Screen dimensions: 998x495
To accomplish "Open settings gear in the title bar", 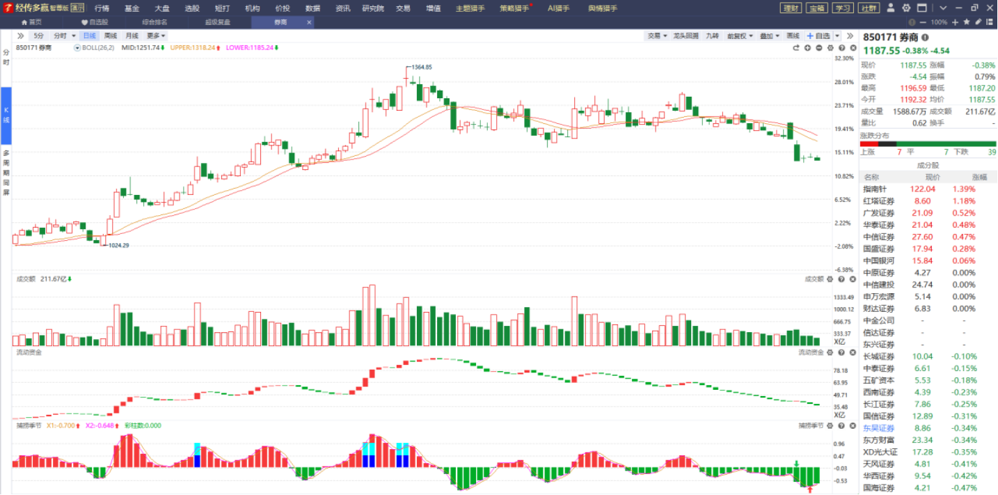I will [906, 8].
